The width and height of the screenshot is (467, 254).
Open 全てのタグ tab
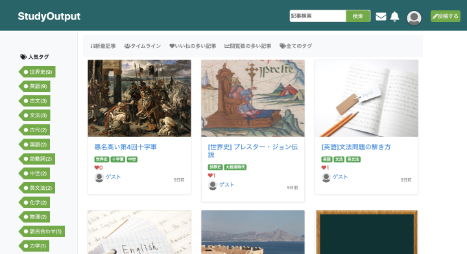(x=296, y=46)
